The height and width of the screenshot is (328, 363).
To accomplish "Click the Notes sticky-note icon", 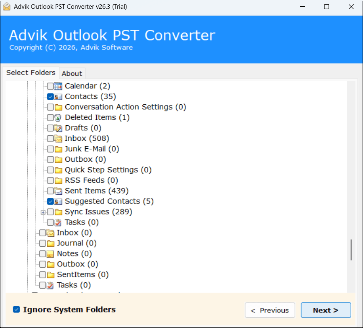I will pos(50,254).
